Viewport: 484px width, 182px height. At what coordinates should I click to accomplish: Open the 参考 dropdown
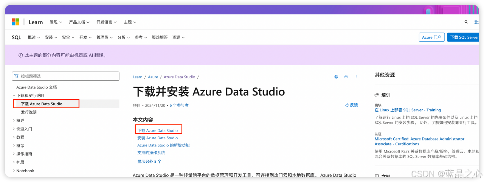(x=141, y=37)
